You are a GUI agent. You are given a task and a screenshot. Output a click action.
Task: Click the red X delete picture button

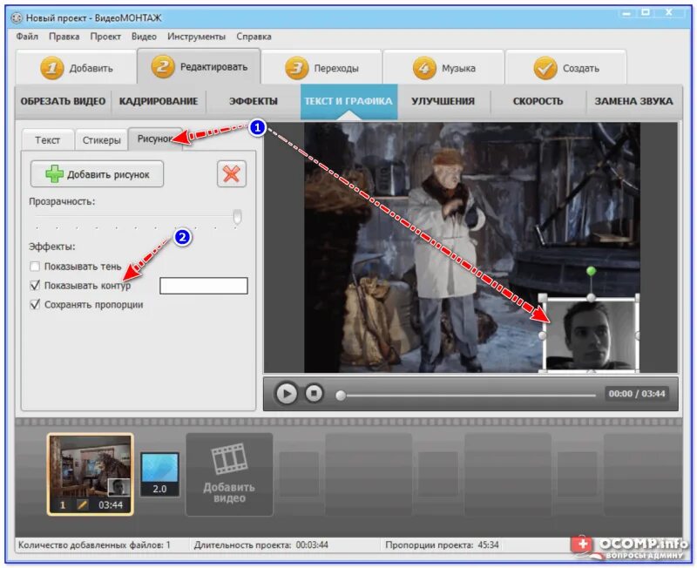[x=231, y=173]
